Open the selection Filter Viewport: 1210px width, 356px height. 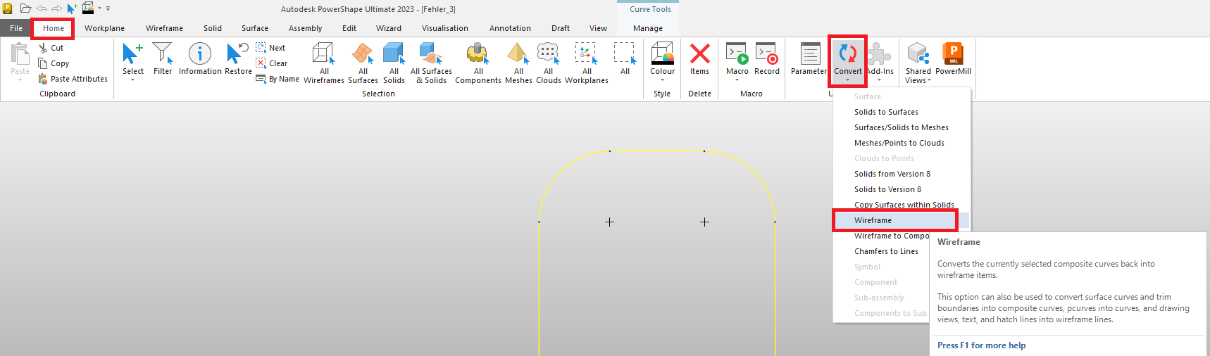pos(163,58)
